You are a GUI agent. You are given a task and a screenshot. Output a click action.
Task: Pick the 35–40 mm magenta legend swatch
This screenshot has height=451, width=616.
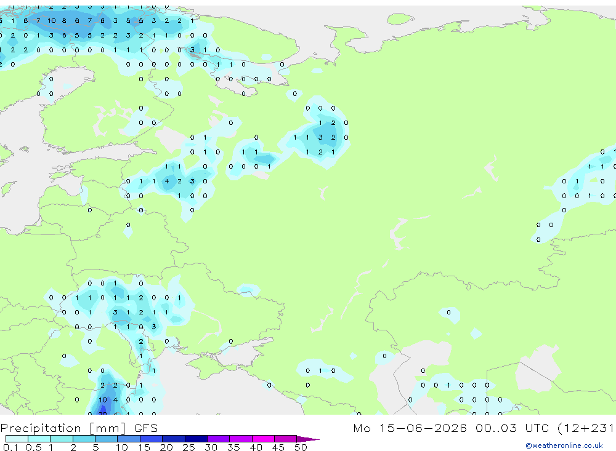click(241, 439)
